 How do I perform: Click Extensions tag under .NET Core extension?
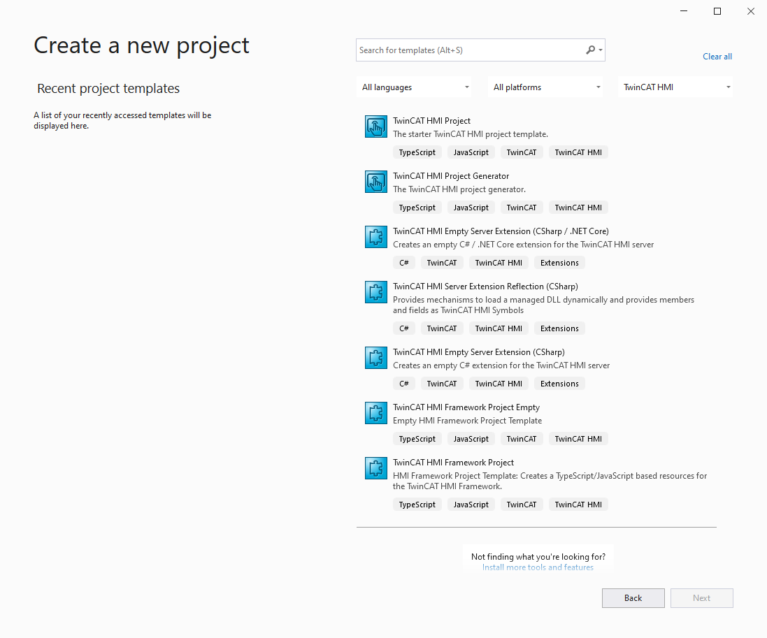click(x=559, y=263)
